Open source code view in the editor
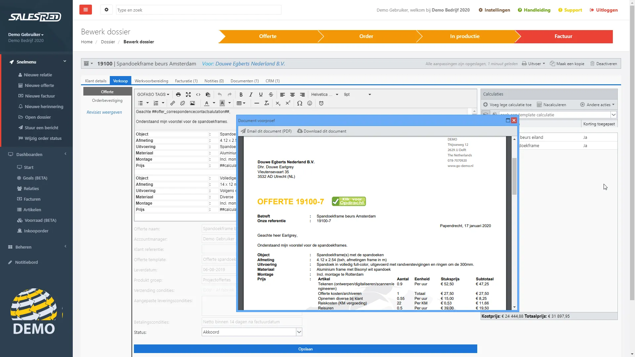This screenshot has height=357, width=635. 198,95
